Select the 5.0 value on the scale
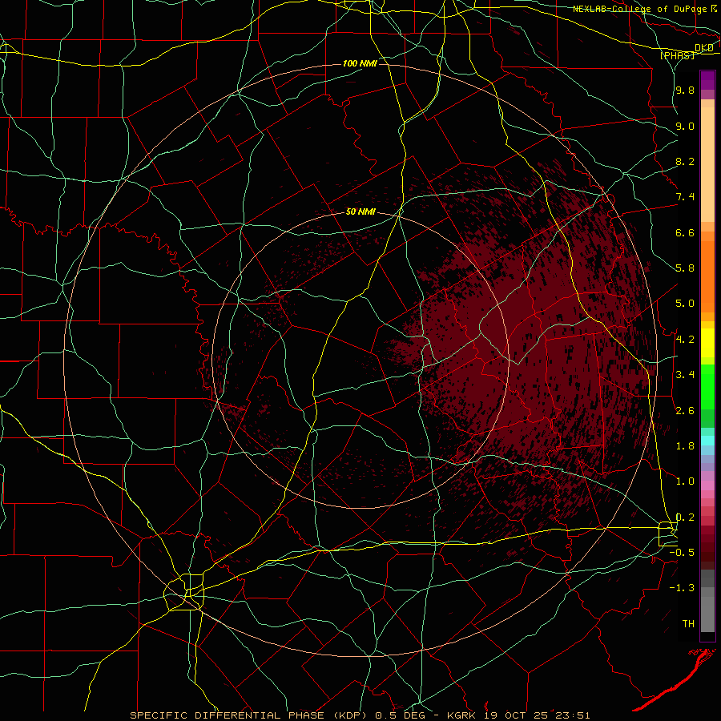721x721 pixels. pyautogui.click(x=685, y=304)
